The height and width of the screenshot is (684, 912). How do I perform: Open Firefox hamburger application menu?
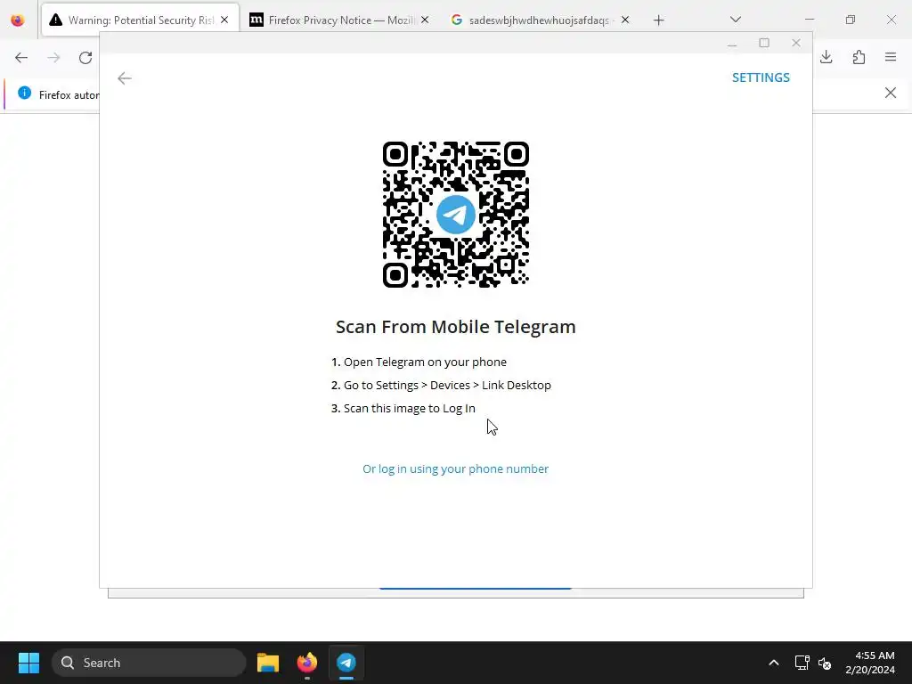pos(891,57)
